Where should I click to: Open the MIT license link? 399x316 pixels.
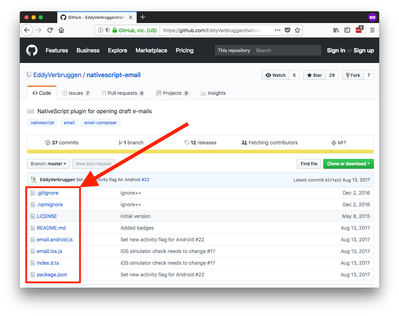[x=339, y=143]
